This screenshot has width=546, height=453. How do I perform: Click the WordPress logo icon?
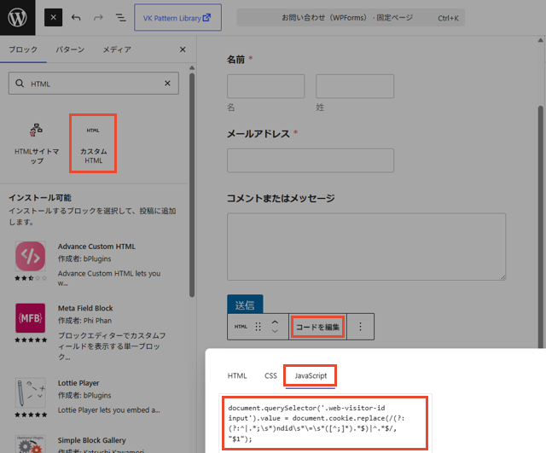[x=17, y=17]
